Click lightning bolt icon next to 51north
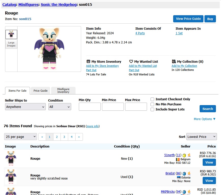Viewport: 221px width, 195px height. pos(189,155)
